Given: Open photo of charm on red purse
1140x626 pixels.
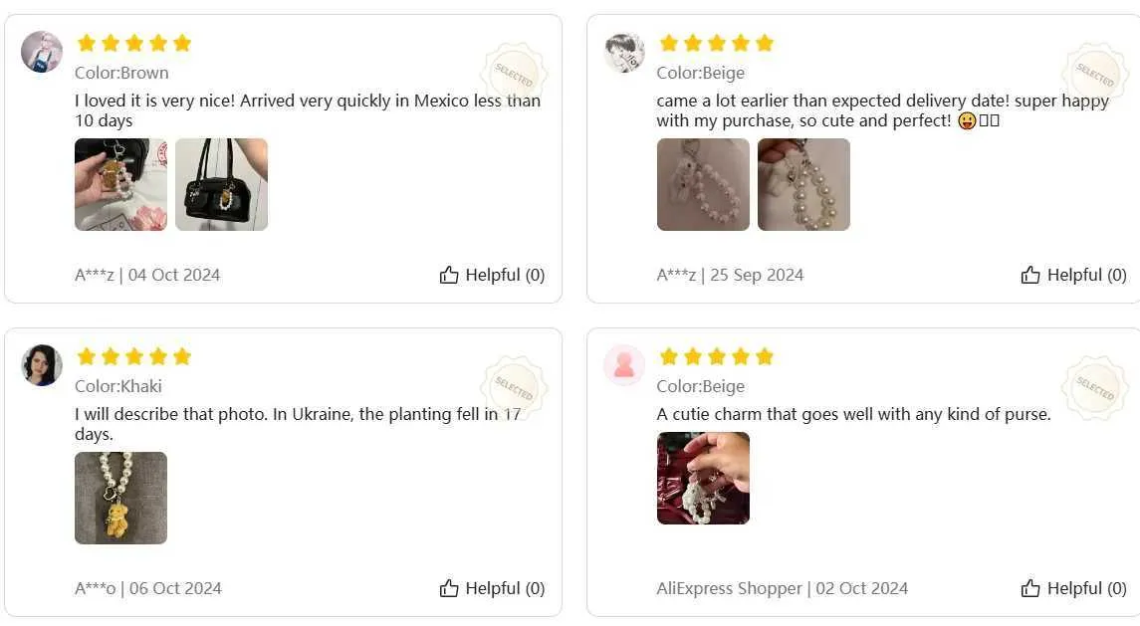Looking at the screenshot, I should click(x=703, y=478).
